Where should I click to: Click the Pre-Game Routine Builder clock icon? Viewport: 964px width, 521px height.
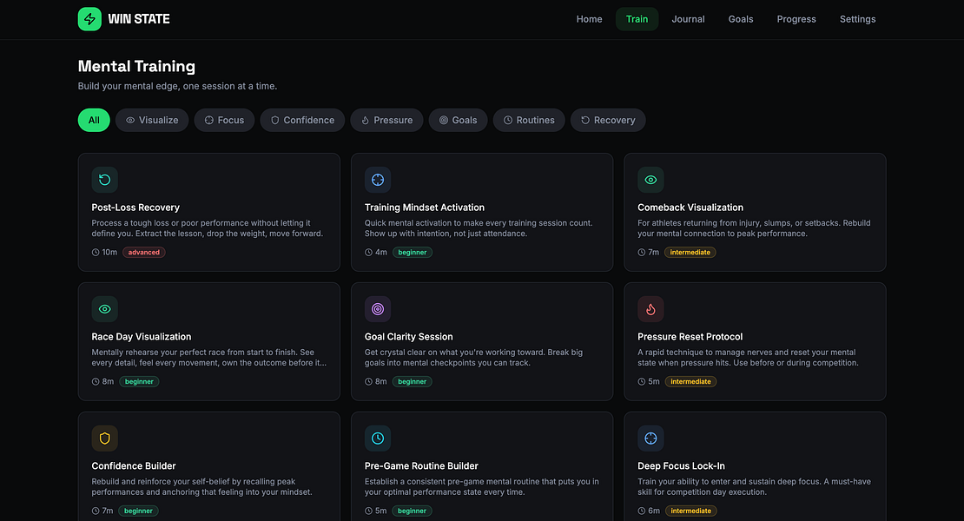click(x=378, y=438)
